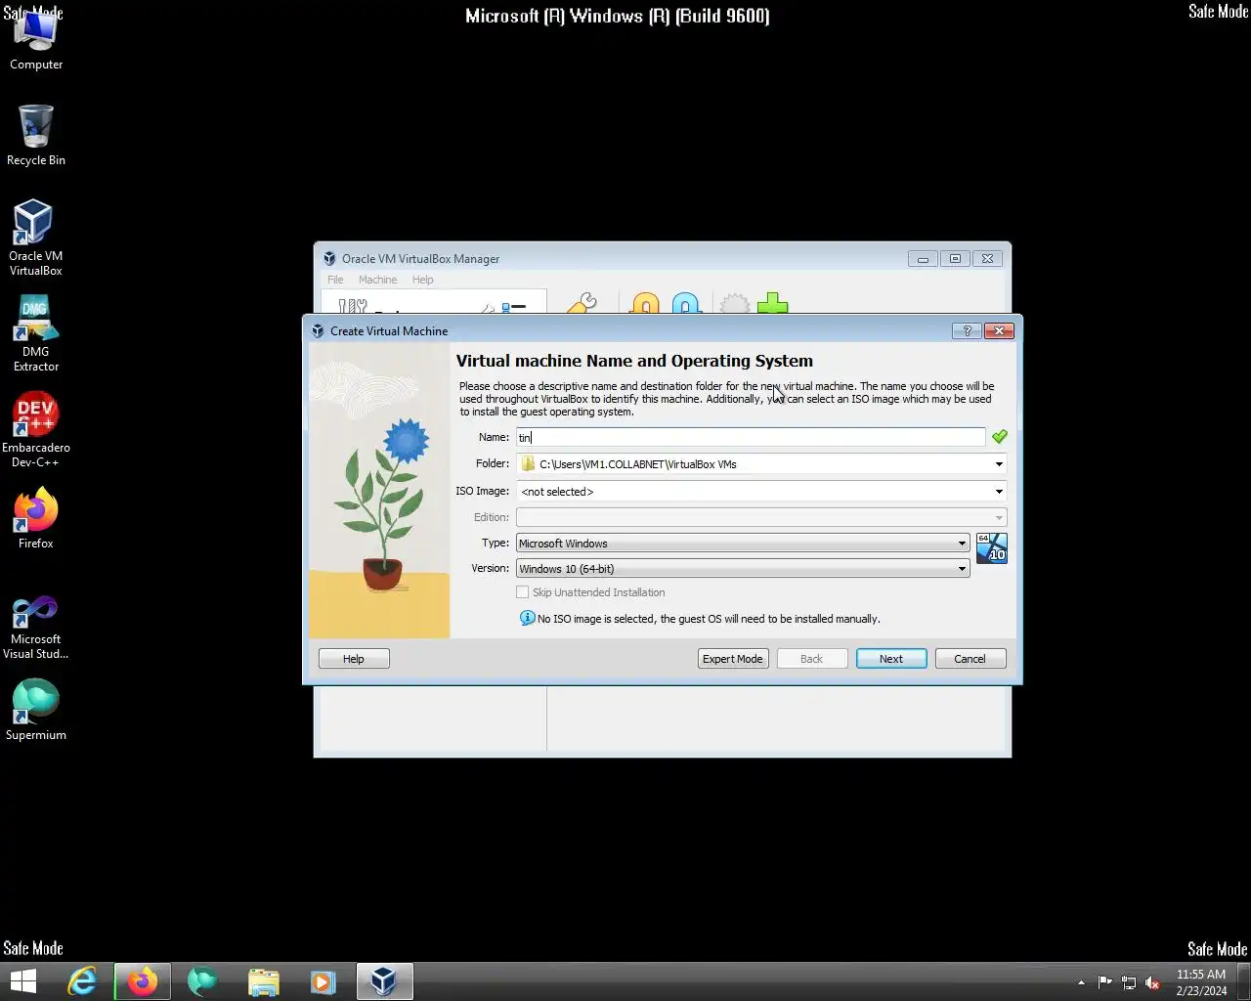
Task: Open the Type dropdown (Microsoft Windows)
Action: coord(743,543)
